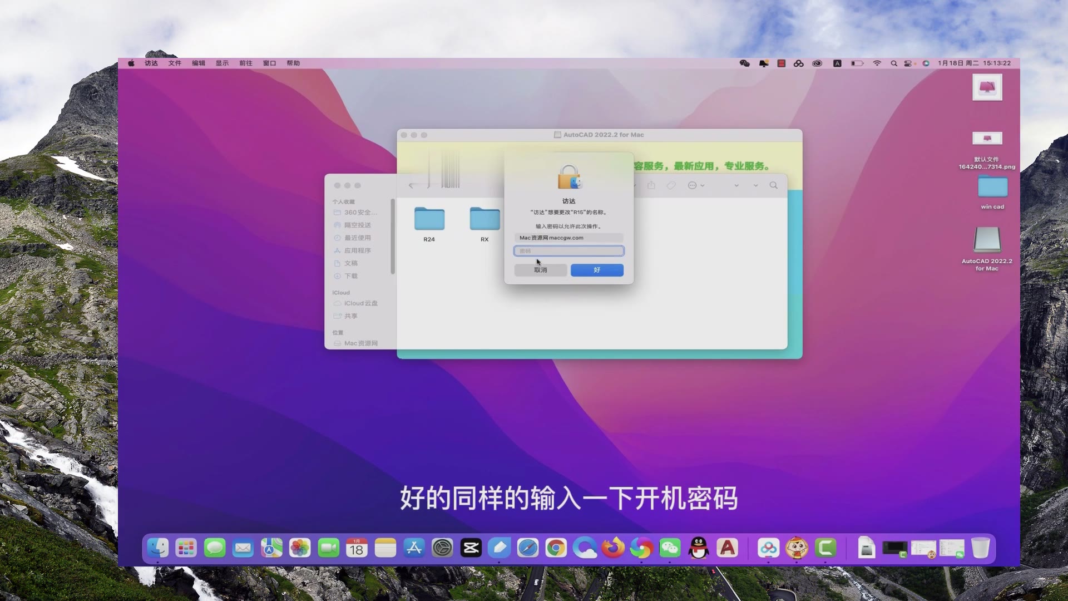Image resolution: width=1068 pixels, height=601 pixels.
Task: Click the WeChat menu bar icon
Action: click(x=744, y=63)
